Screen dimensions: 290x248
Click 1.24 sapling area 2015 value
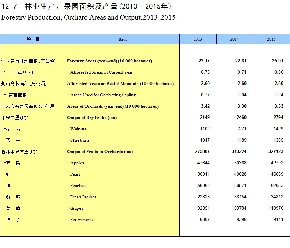tap(279, 95)
